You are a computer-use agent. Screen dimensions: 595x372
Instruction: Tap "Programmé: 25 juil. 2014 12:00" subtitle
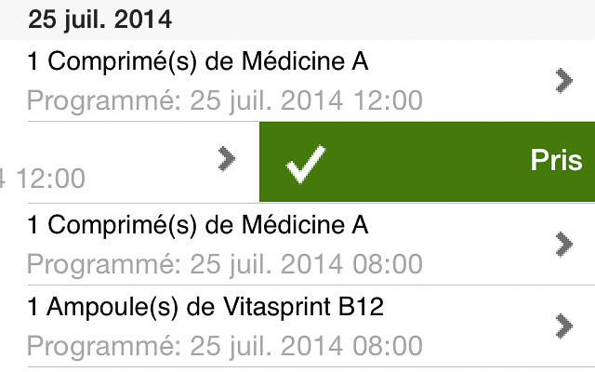point(225,100)
